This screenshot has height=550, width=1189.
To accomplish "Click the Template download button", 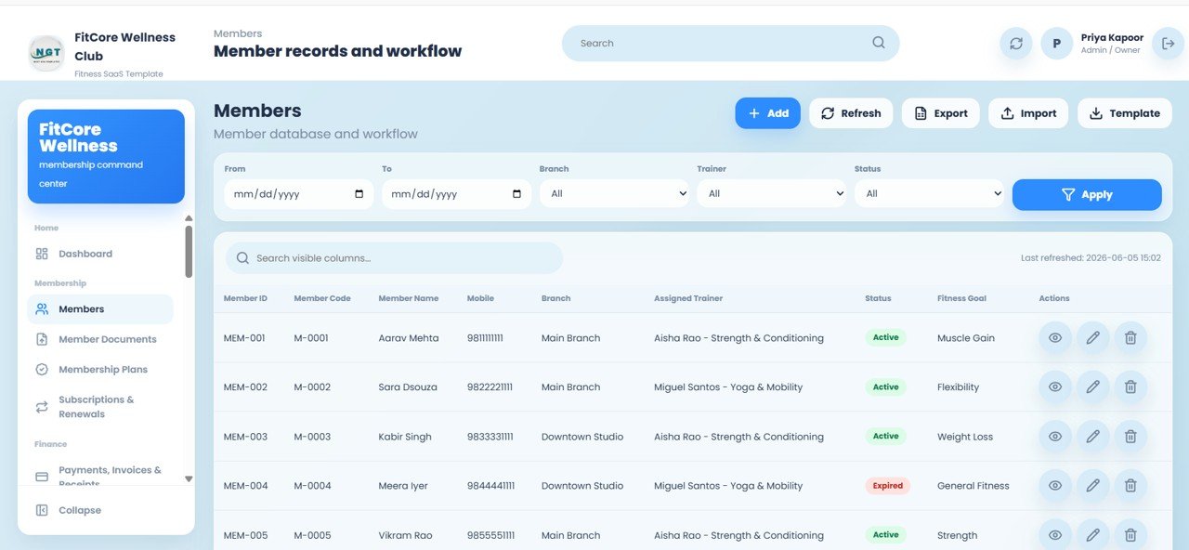I will point(1124,113).
